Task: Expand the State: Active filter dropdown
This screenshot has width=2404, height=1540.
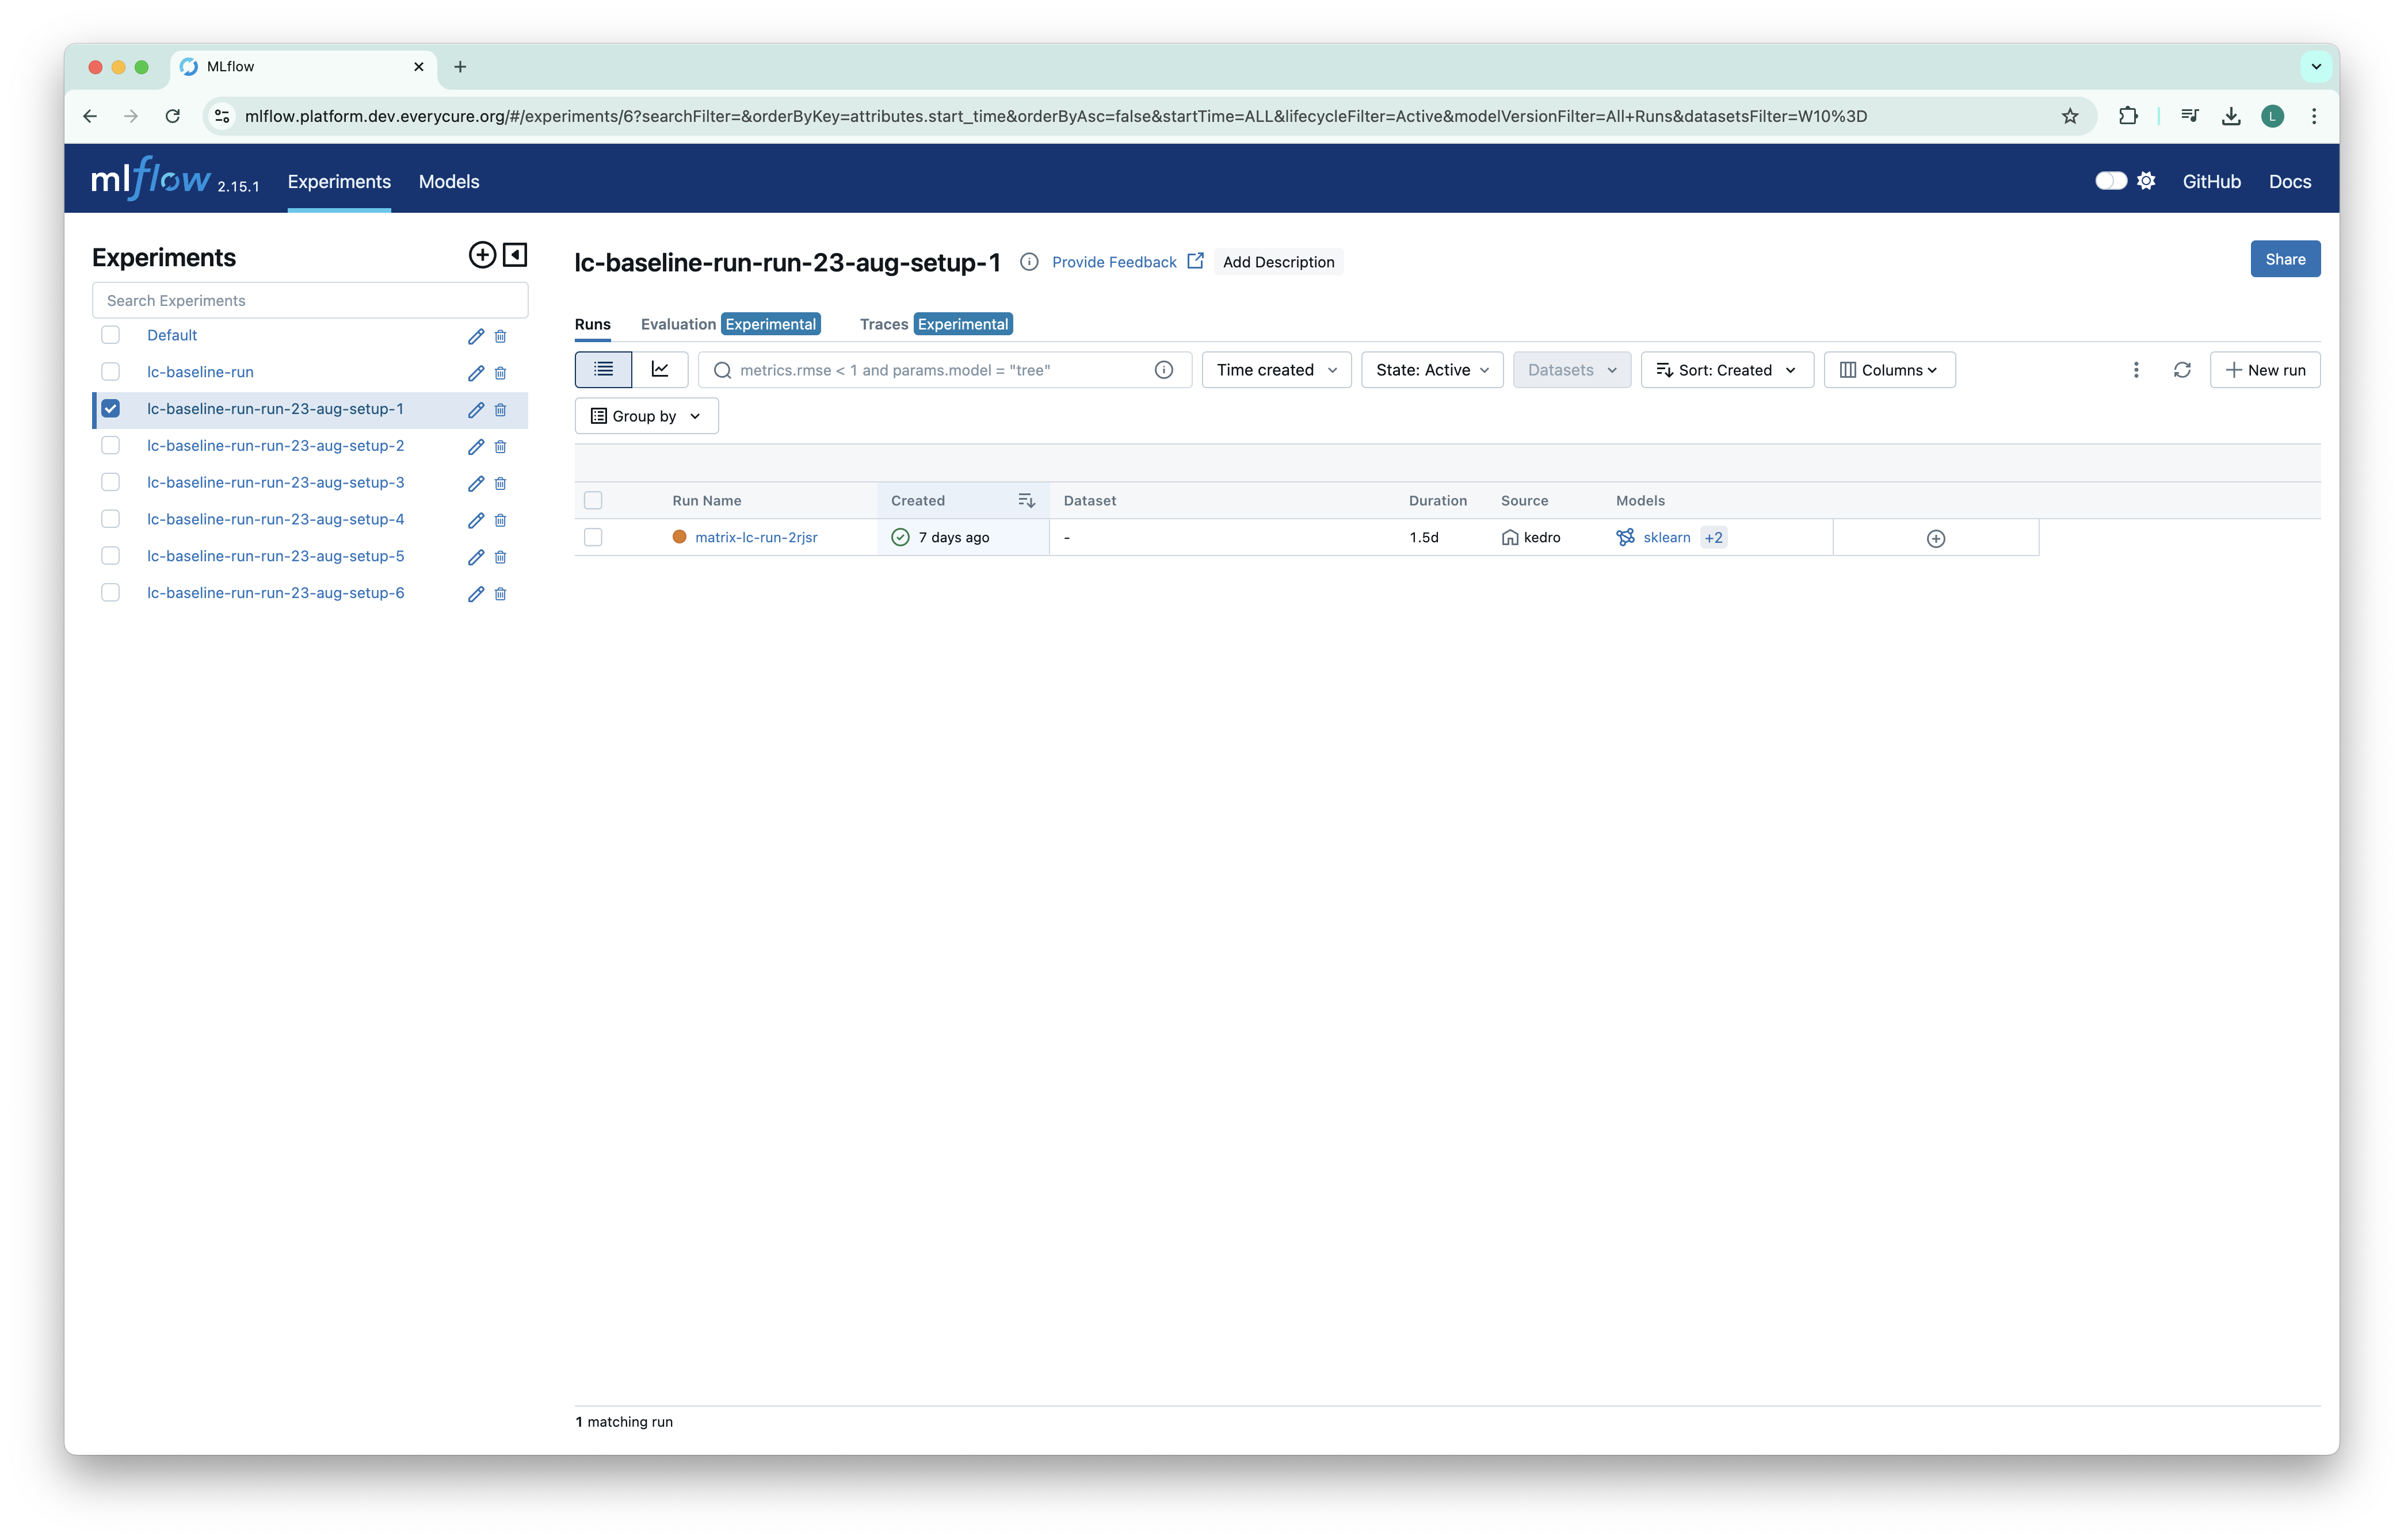Action: (1432, 370)
